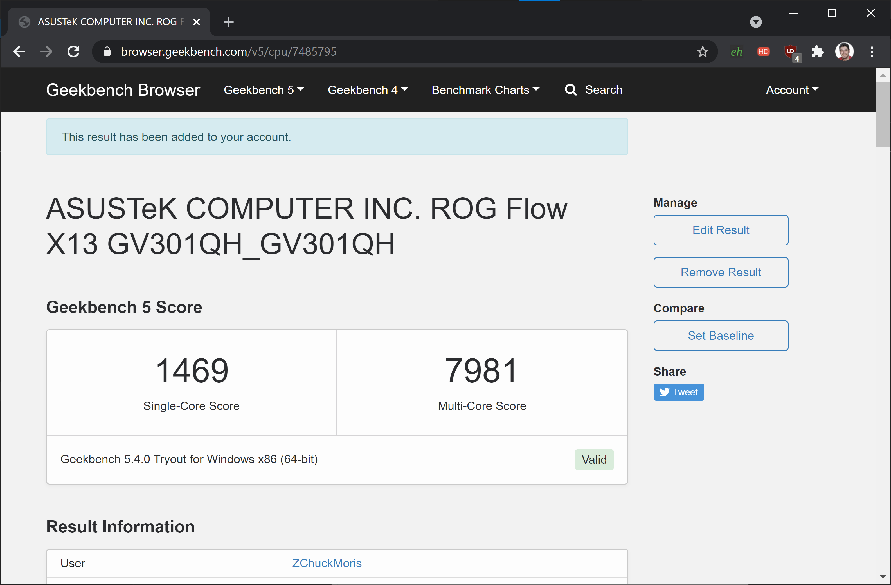Click the Geekbench 5 Score heading
Viewport: 891px width, 585px height.
[124, 307]
